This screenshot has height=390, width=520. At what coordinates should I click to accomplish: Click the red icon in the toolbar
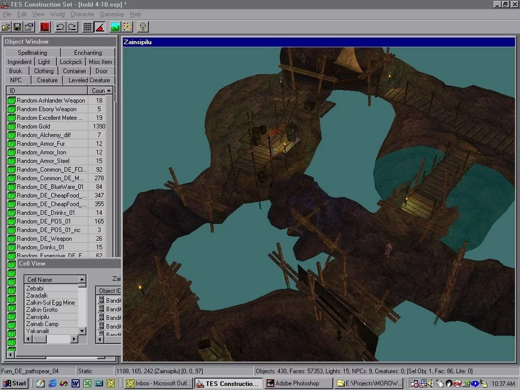(x=45, y=26)
